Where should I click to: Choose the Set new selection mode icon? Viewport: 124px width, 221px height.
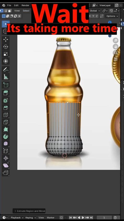[3, 16]
